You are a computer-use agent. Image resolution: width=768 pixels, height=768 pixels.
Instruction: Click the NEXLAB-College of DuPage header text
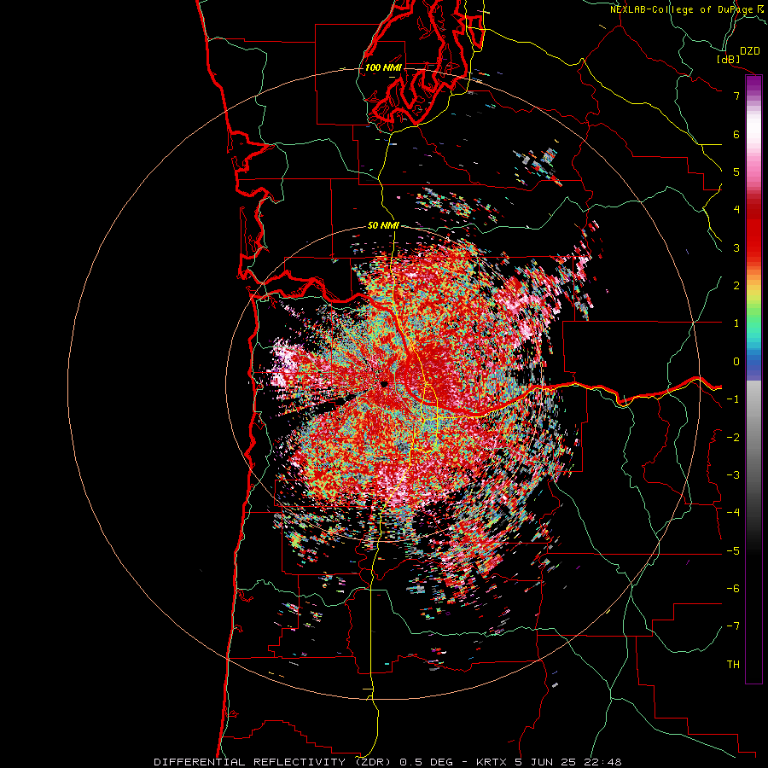pos(688,9)
